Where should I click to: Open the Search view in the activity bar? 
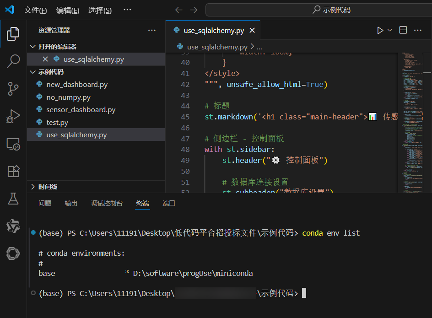point(13,61)
